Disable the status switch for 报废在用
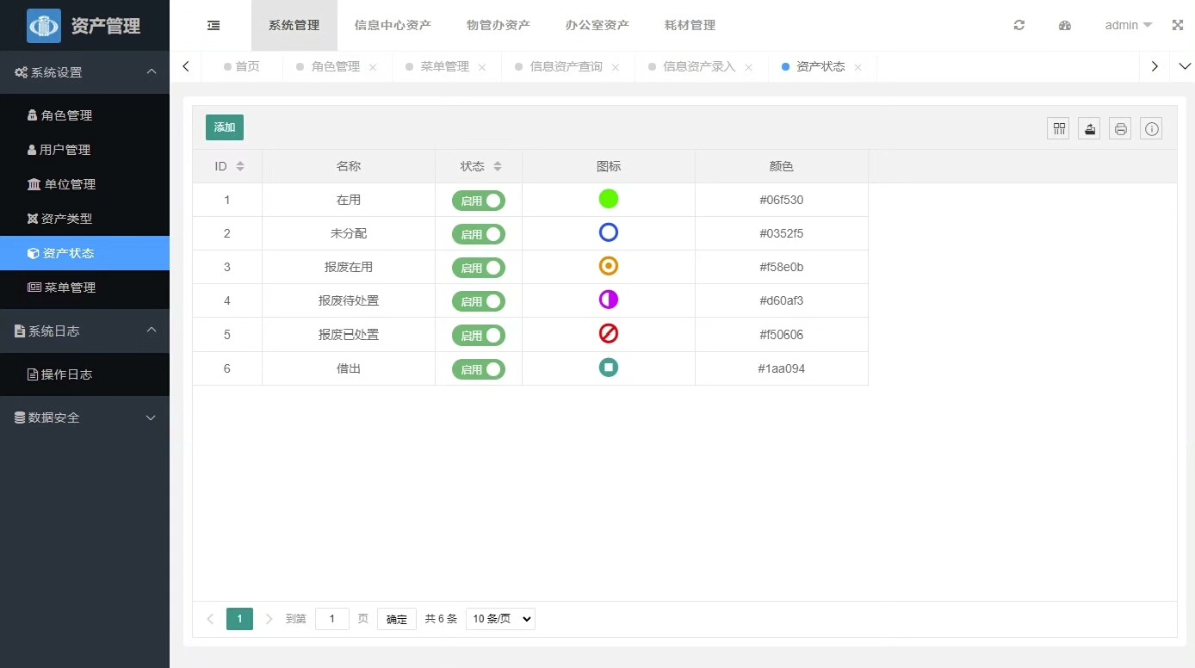 click(x=479, y=268)
